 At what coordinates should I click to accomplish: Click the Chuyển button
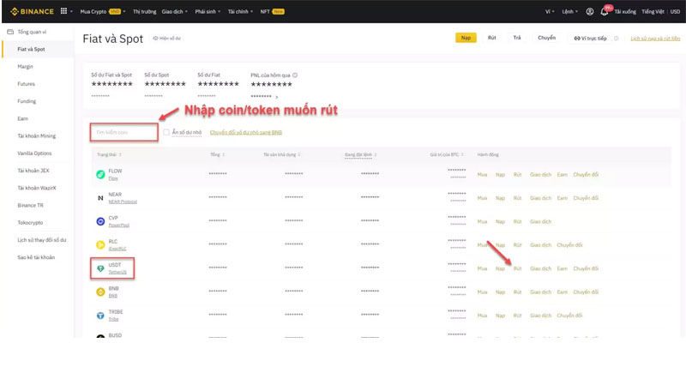(547, 38)
